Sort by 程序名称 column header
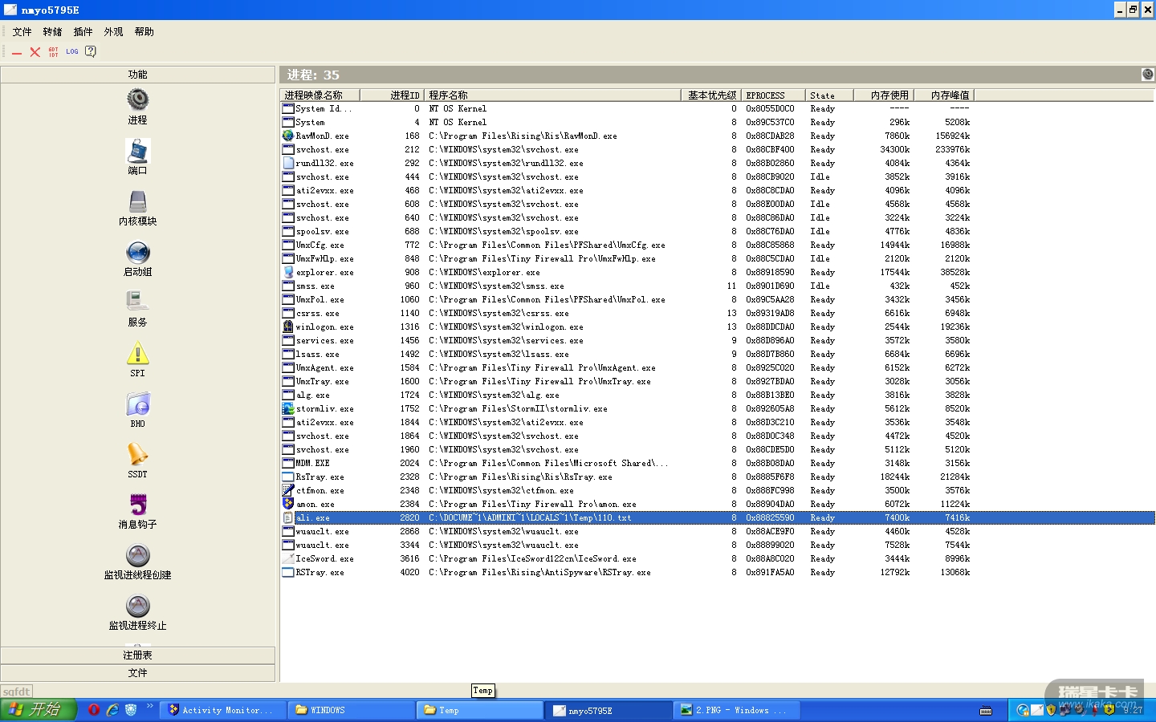The image size is (1156, 722). tap(552, 95)
